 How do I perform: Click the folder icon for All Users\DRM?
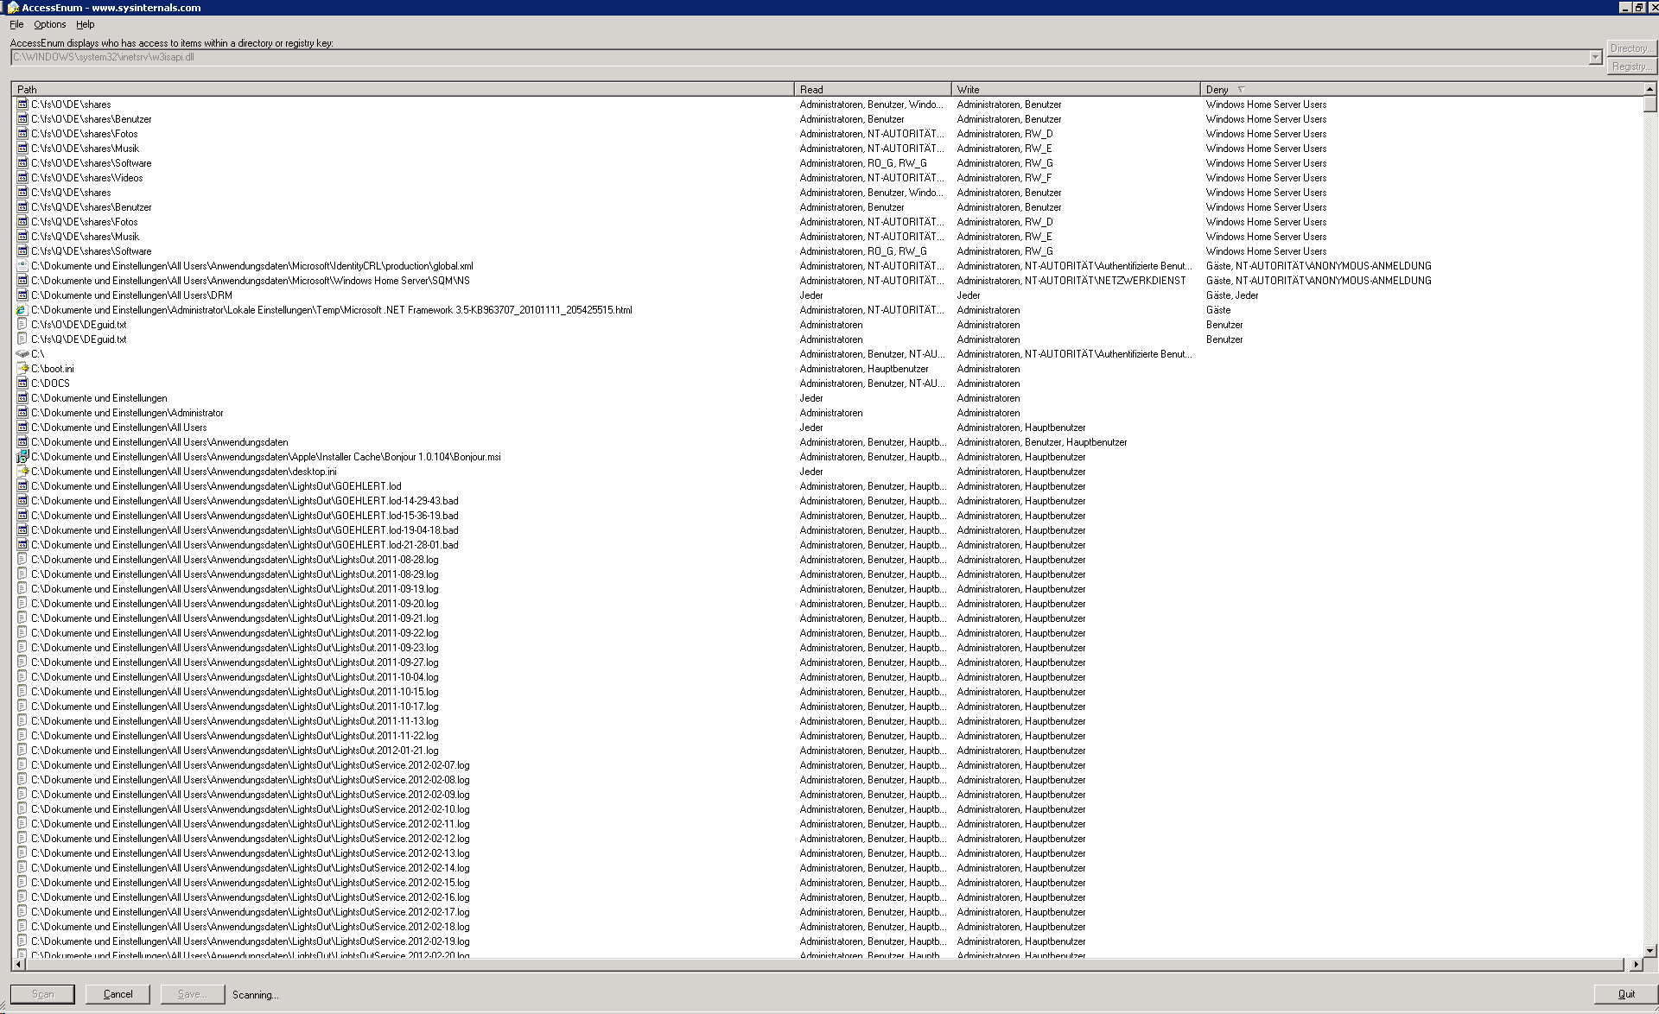click(x=22, y=295)
